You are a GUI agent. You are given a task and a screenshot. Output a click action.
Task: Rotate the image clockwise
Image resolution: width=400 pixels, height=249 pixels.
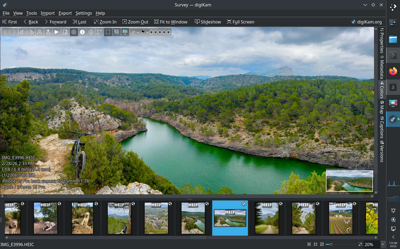point(31,32)
